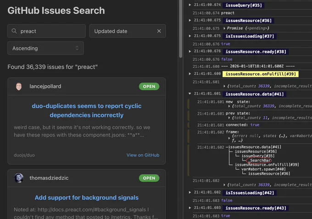
Task: Focus the "preact" search input field
Action: click(x=46, y=31)
